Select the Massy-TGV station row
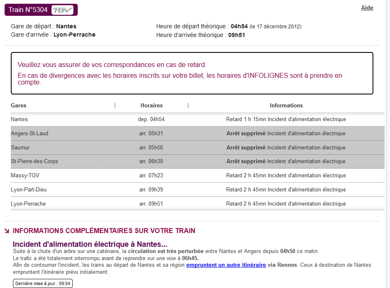Viewport: 390px width, 288px height. pyautogui.click(x=197, y=176)
